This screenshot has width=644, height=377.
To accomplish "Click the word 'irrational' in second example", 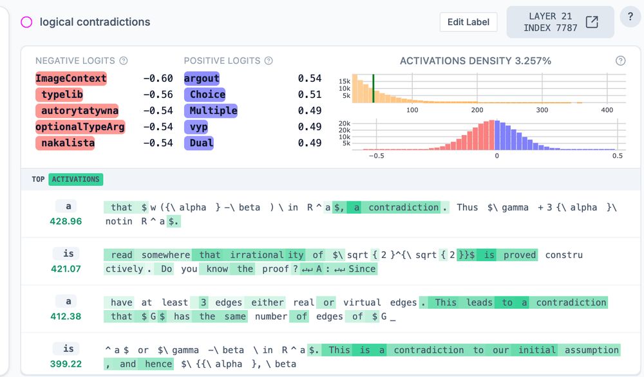I will click(x=256, y=255).
